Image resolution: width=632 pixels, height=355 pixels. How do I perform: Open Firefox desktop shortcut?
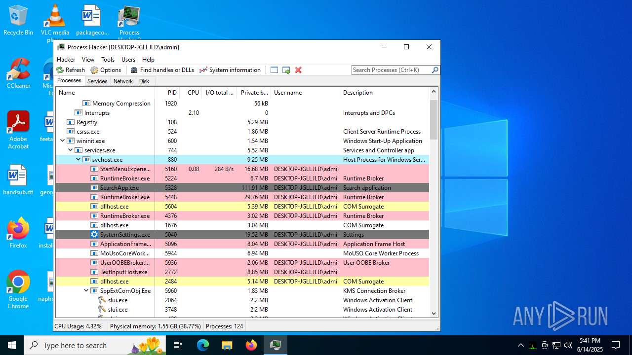(x=18, y=233)
